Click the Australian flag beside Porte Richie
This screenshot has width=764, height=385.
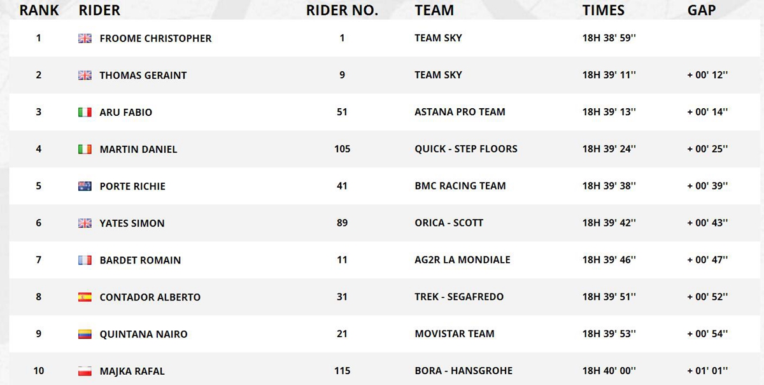tap(85, 186)
